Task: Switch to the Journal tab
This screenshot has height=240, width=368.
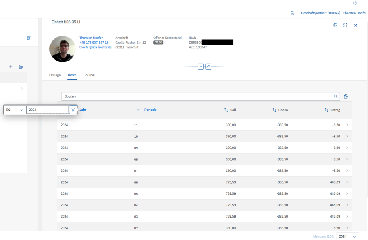Action: (x=89, y=75)
